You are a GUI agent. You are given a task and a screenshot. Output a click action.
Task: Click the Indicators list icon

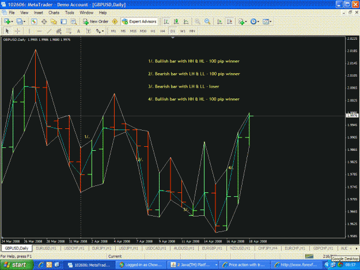pyautogui.click(x=241, y=21)
